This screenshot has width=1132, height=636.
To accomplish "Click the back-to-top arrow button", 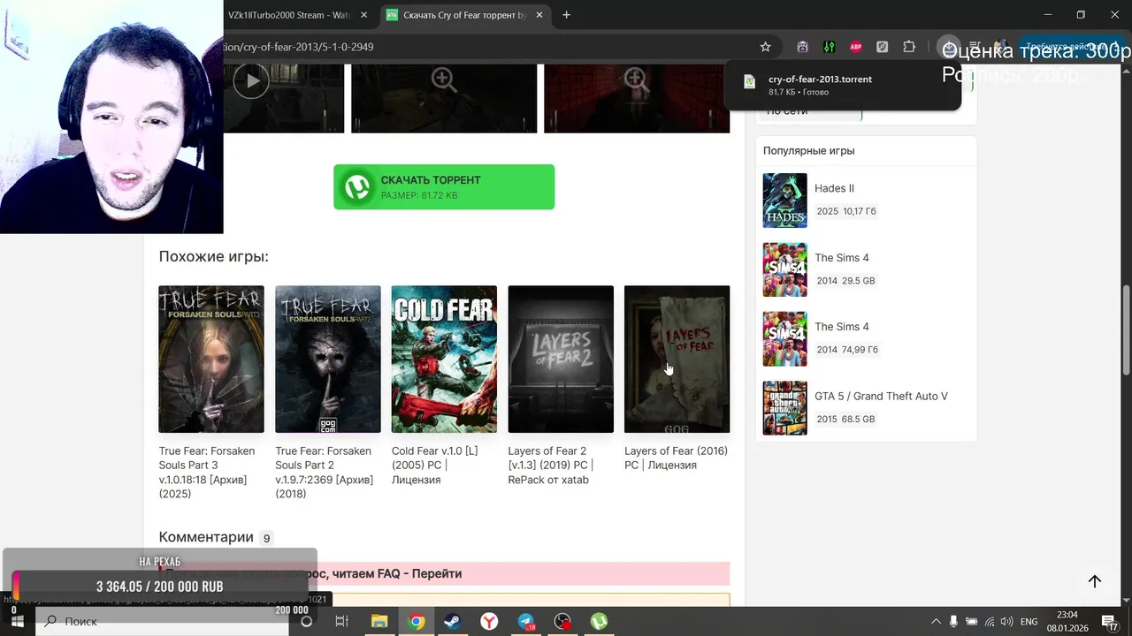I will tap(1095, 581).
